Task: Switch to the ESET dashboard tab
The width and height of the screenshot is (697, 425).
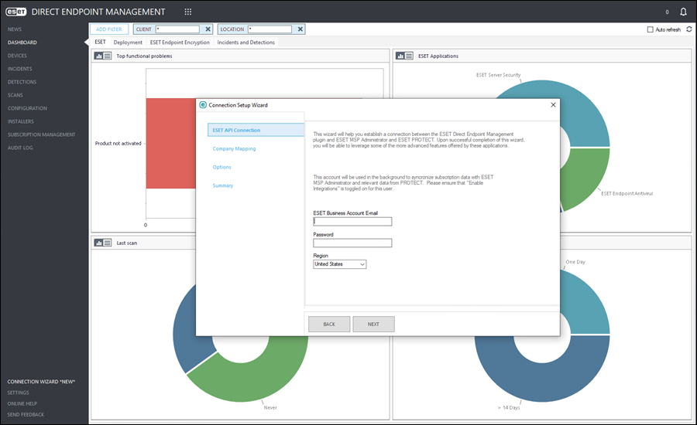Action: tap(100, 42)
